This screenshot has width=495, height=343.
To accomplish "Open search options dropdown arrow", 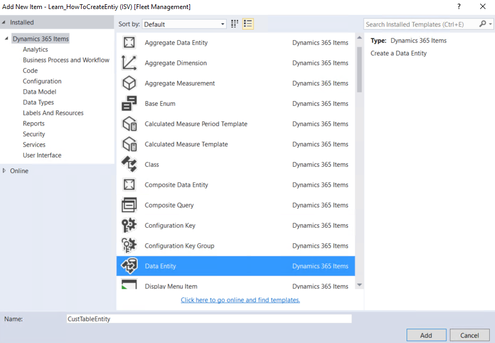I will pos(490,24).
